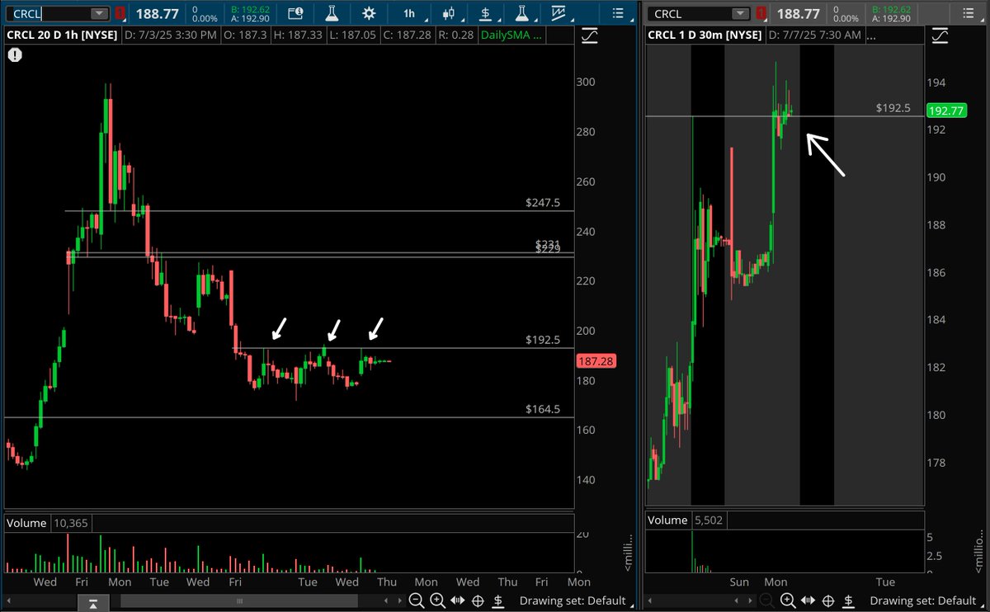Open the second flask patterns icon
Viewport: 990px width, 612px height.
click(521, 13)
